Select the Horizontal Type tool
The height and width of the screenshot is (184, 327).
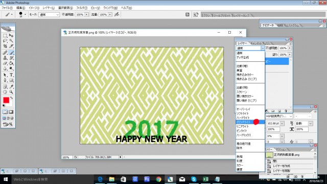11,75
